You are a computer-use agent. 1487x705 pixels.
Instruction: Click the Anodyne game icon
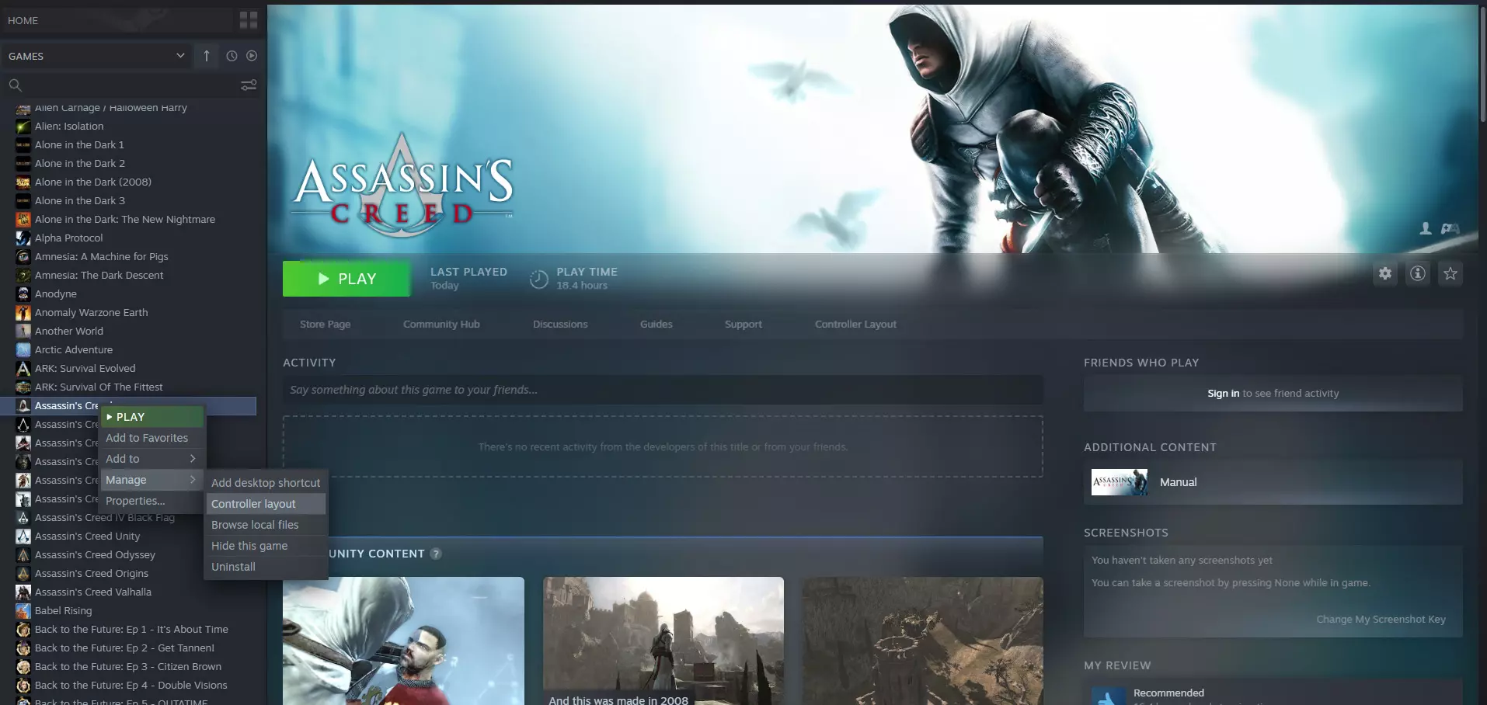point(23,294)
